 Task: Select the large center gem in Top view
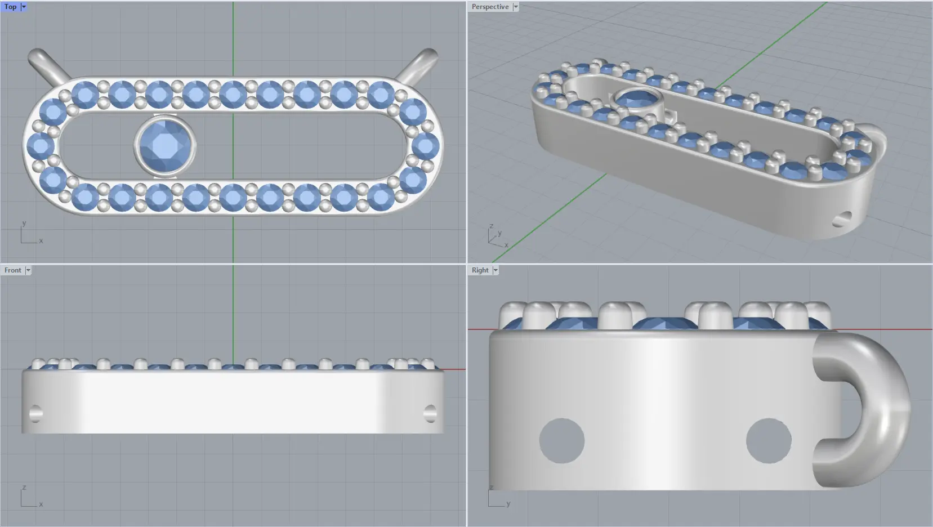(x=165, y=145)
